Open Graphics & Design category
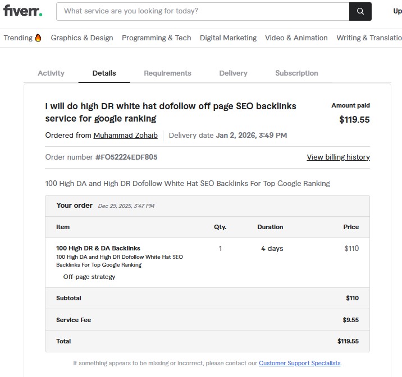This screenshot has height=377, width=402. [82, 38]
